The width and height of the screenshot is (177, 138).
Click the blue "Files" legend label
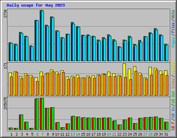pyautogui.click(x=173, y=28)
